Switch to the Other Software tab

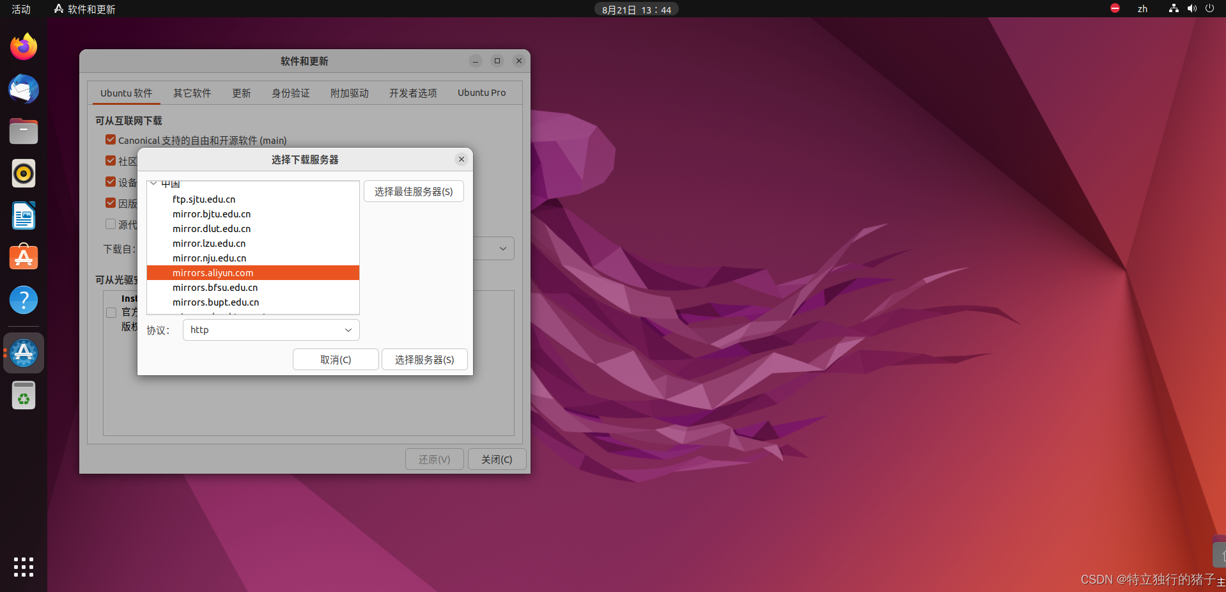tap(192, 93)
